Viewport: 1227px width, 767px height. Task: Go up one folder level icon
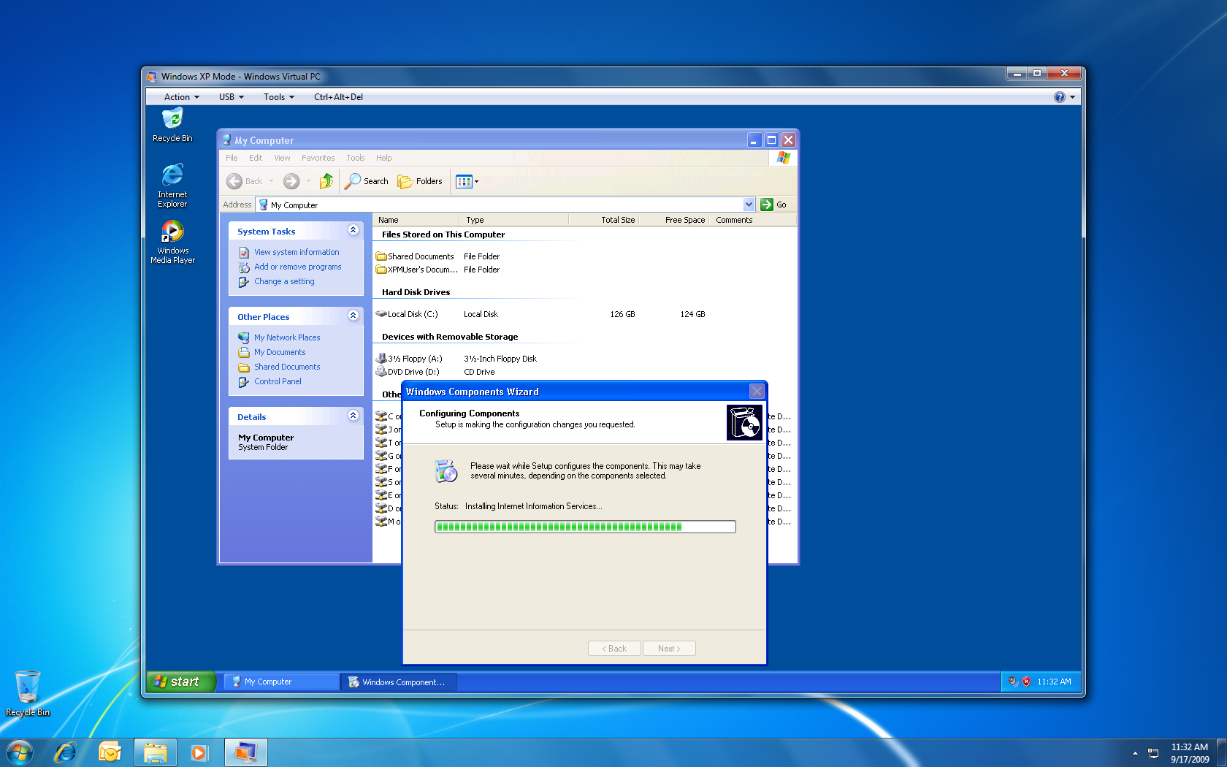tap(326, 181)
